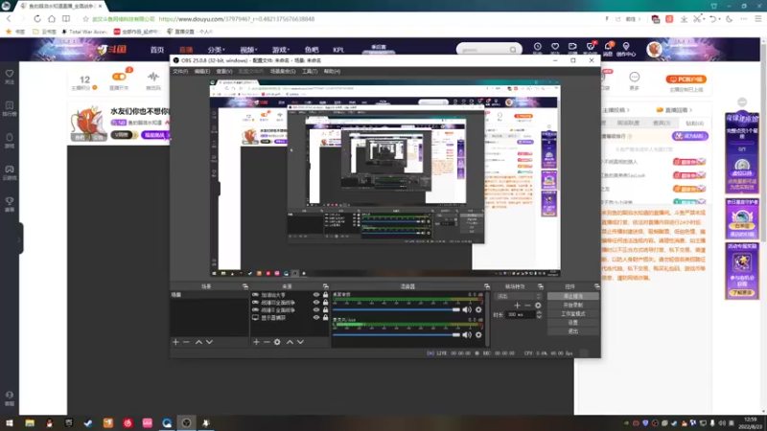The height and width of the screenshot is (431, 767).
Task: Remove transition with the minus icon under 转场特效
Action: coord(527,306)
